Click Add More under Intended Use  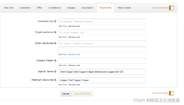click(62, 26)
